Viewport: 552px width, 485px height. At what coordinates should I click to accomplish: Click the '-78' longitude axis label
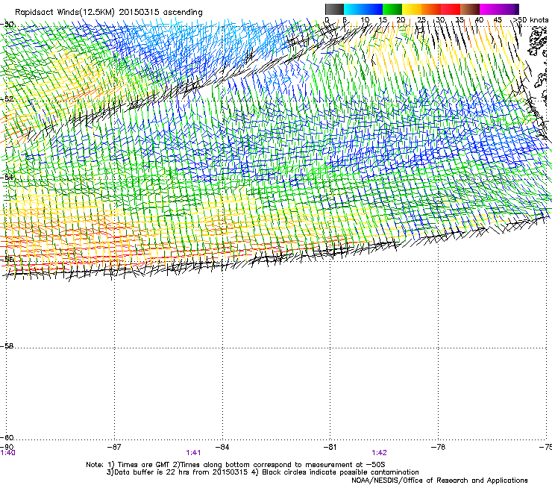tap(438, 447)
